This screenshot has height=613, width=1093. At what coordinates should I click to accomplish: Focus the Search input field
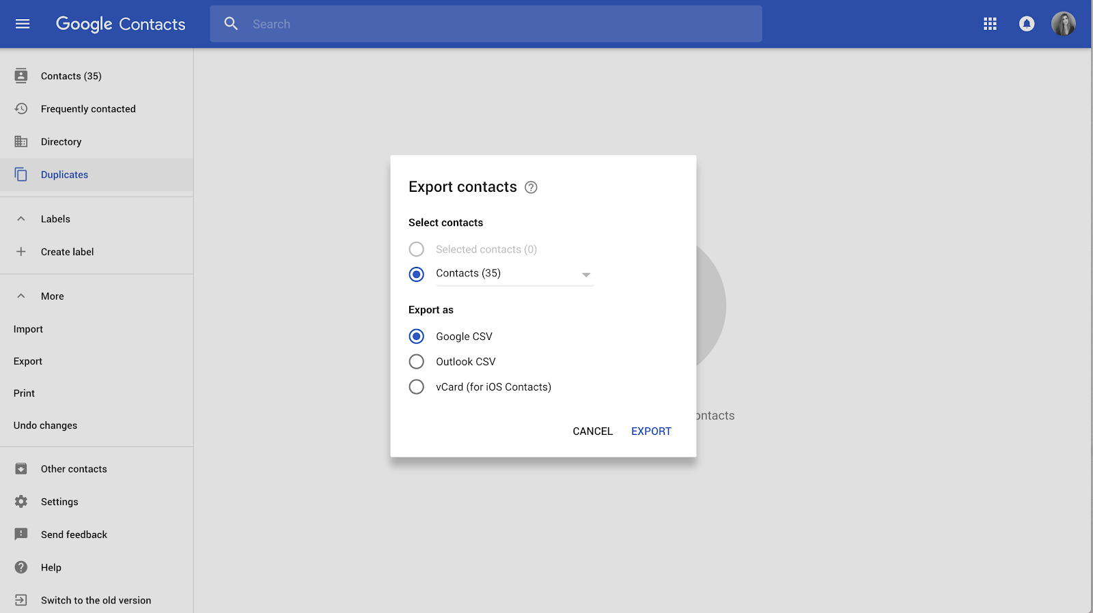click(486, 24)
